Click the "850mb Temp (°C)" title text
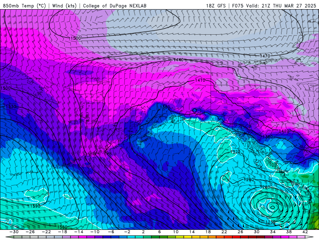319x239 pixels. (x=24, y=6)
